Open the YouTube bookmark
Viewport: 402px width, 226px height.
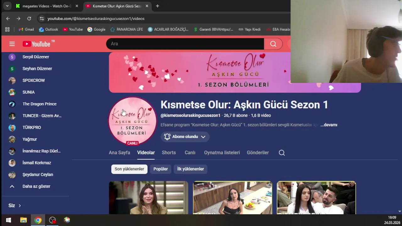click(73, 29)
